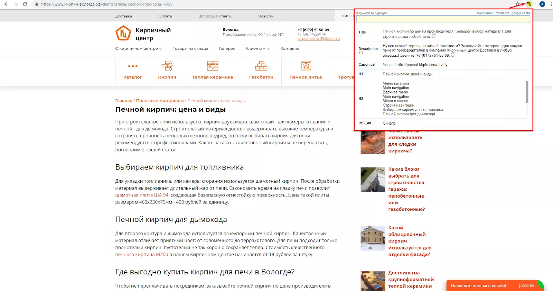Open the Контакты menu item

click(290, 49)
